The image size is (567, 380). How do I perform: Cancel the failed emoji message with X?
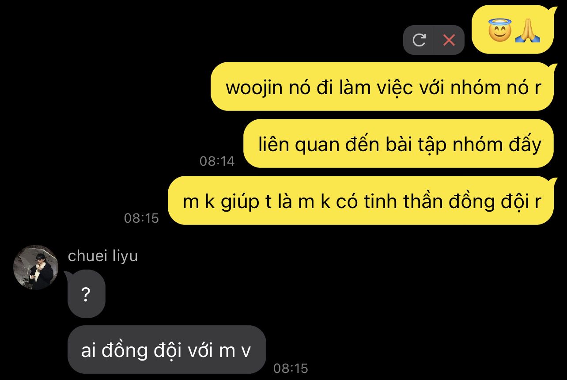coord(449,40)
